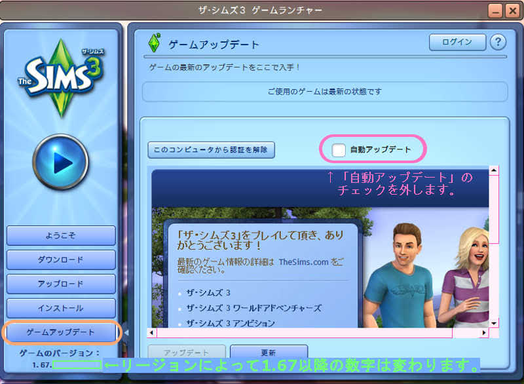Viewport: 524px width, 384px height.
Task: Click the man and woman Sims image
Action: pos(426,274)
